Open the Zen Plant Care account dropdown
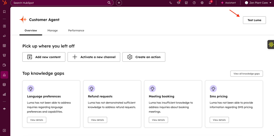 click(x=258, y=3)
